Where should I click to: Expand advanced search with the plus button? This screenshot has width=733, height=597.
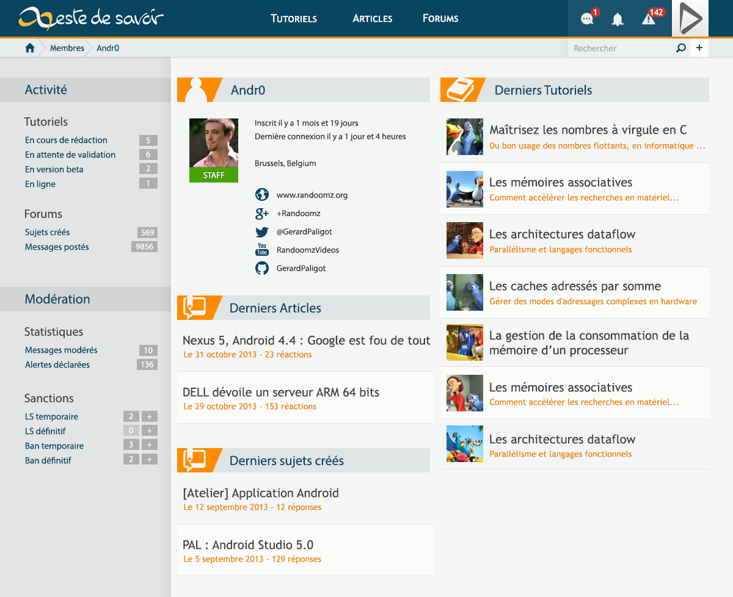tap(699, 48)
